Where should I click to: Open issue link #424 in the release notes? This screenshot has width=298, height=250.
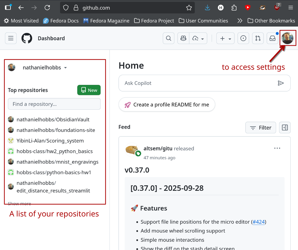coord(259,222)
